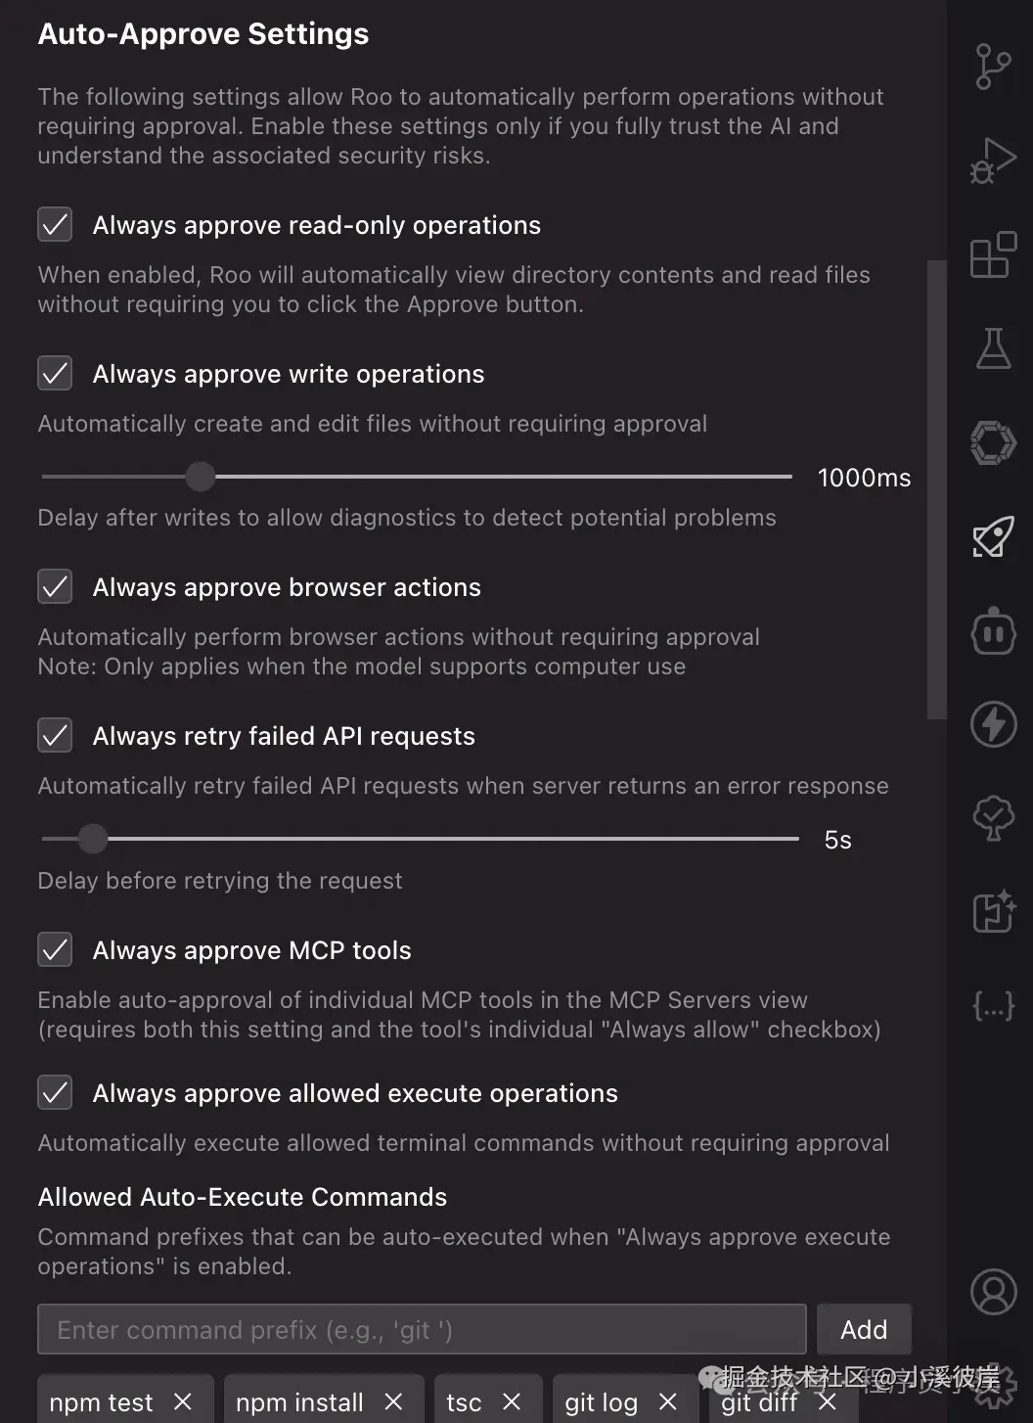Open the Accounts profile icon
The image size is (1033, 1423).
(x=993, y=1292)
